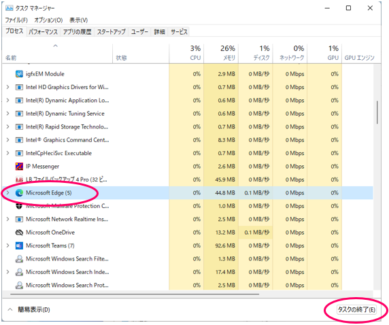The image size is (389, 325).
Task: Switch to the 詳細 tab
Action: [160, 32]
